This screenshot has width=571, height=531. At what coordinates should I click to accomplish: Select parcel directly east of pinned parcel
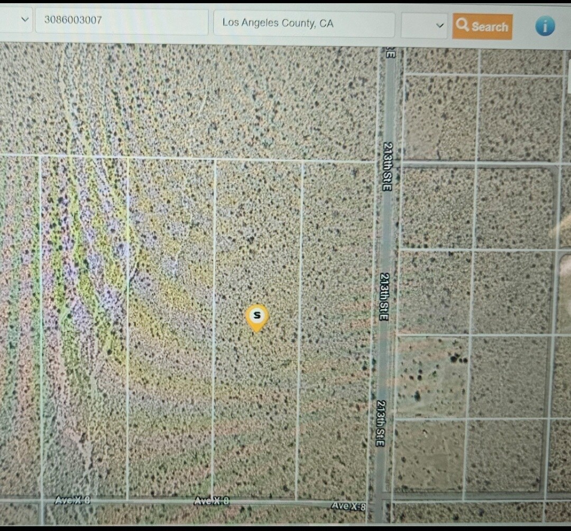335,327
